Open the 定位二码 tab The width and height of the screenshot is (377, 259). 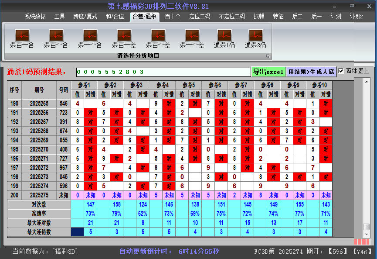200,17
